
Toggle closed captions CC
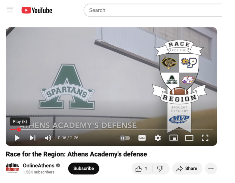point(142,138)
